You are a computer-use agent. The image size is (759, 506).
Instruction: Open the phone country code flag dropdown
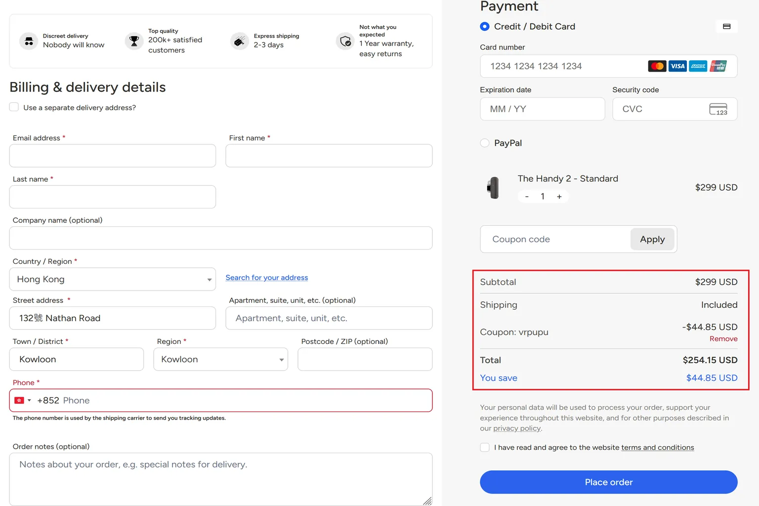pos(23,400)
